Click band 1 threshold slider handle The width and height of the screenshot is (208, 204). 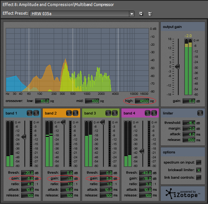tap(24, 137)
